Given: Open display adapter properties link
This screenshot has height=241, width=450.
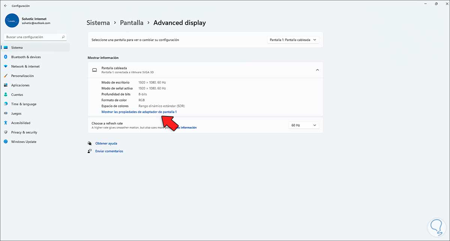Looking at the screenshot, I should [x=139, y=112].
